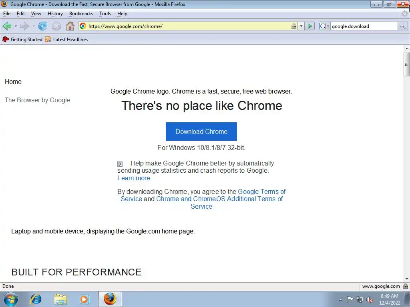
Task: Open the View menu
Action: click(36, 14)
